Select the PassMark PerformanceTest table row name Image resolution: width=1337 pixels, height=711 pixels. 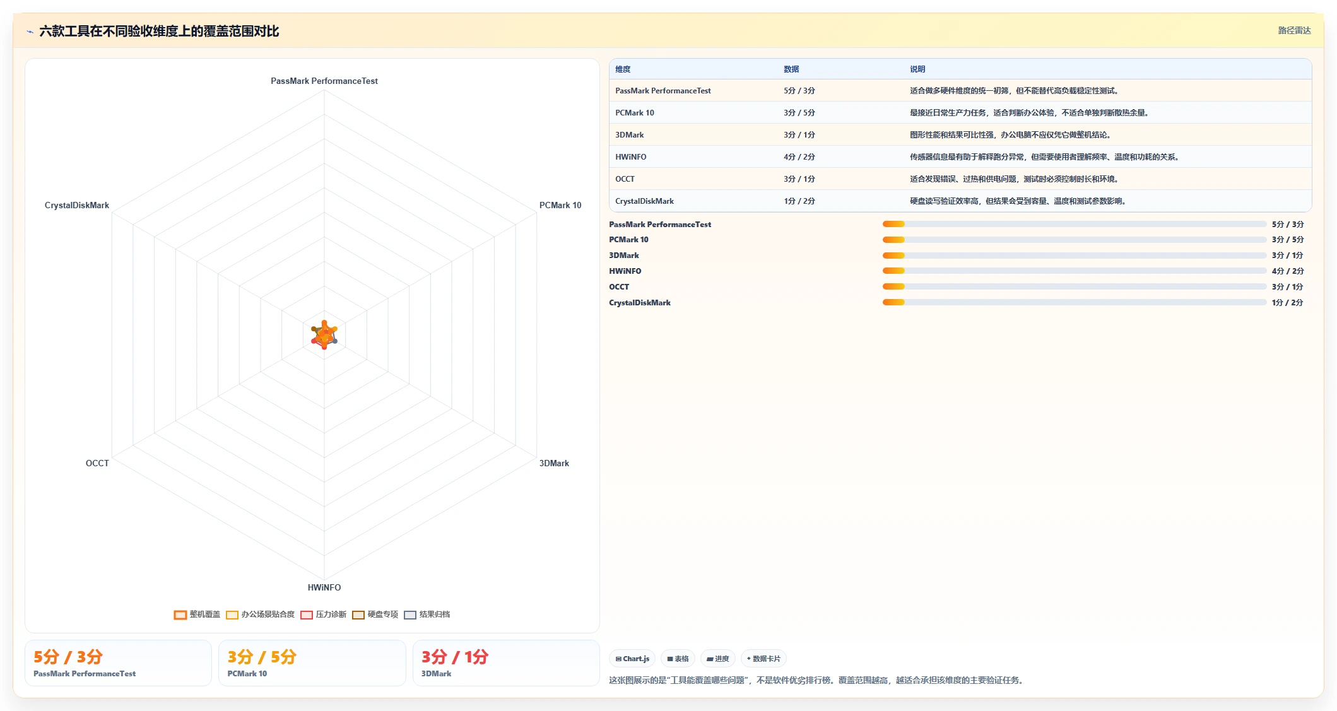663,91
